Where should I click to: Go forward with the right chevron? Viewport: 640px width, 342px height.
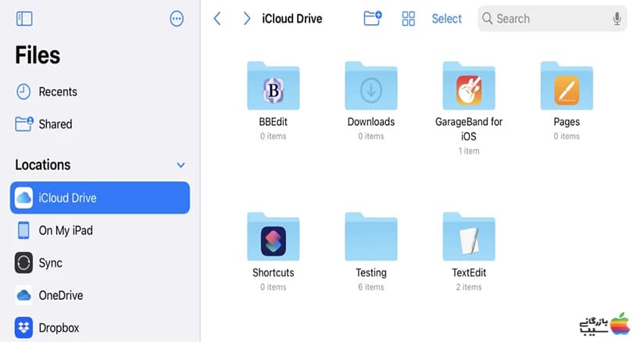[x=246, y=18]
